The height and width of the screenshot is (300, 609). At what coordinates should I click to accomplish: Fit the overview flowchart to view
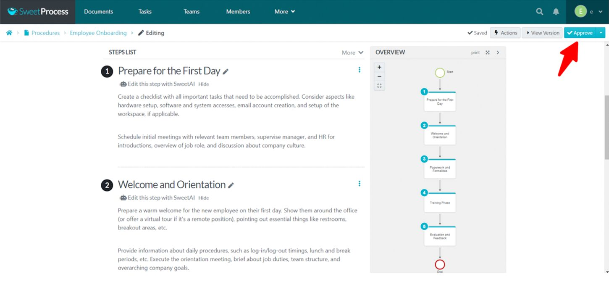coord(379,86)
